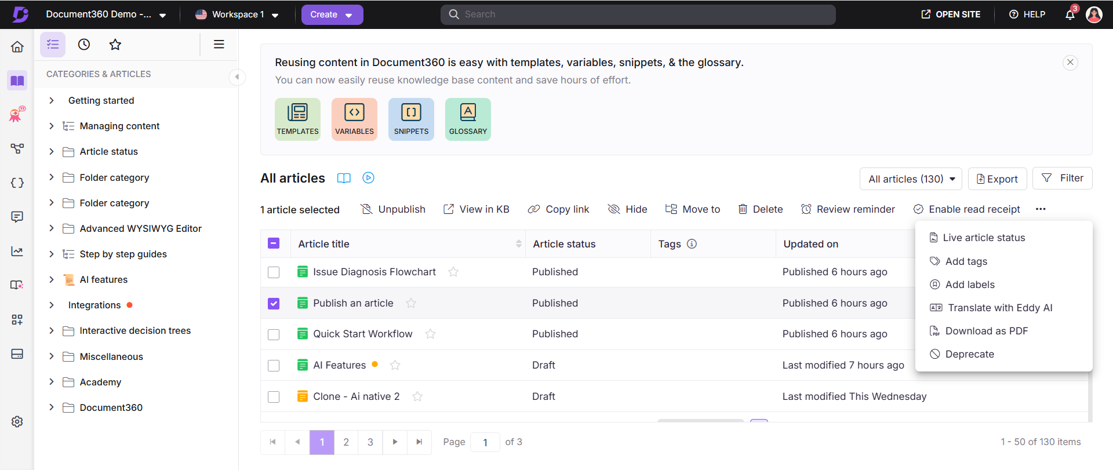Expand the Getting started category
This screenshot has height=470, width=1113.
click(x=52, y=100)
